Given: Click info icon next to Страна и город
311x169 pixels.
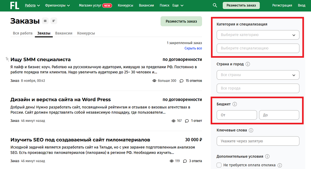Looking at the screenshot, I should pos(248,64).
